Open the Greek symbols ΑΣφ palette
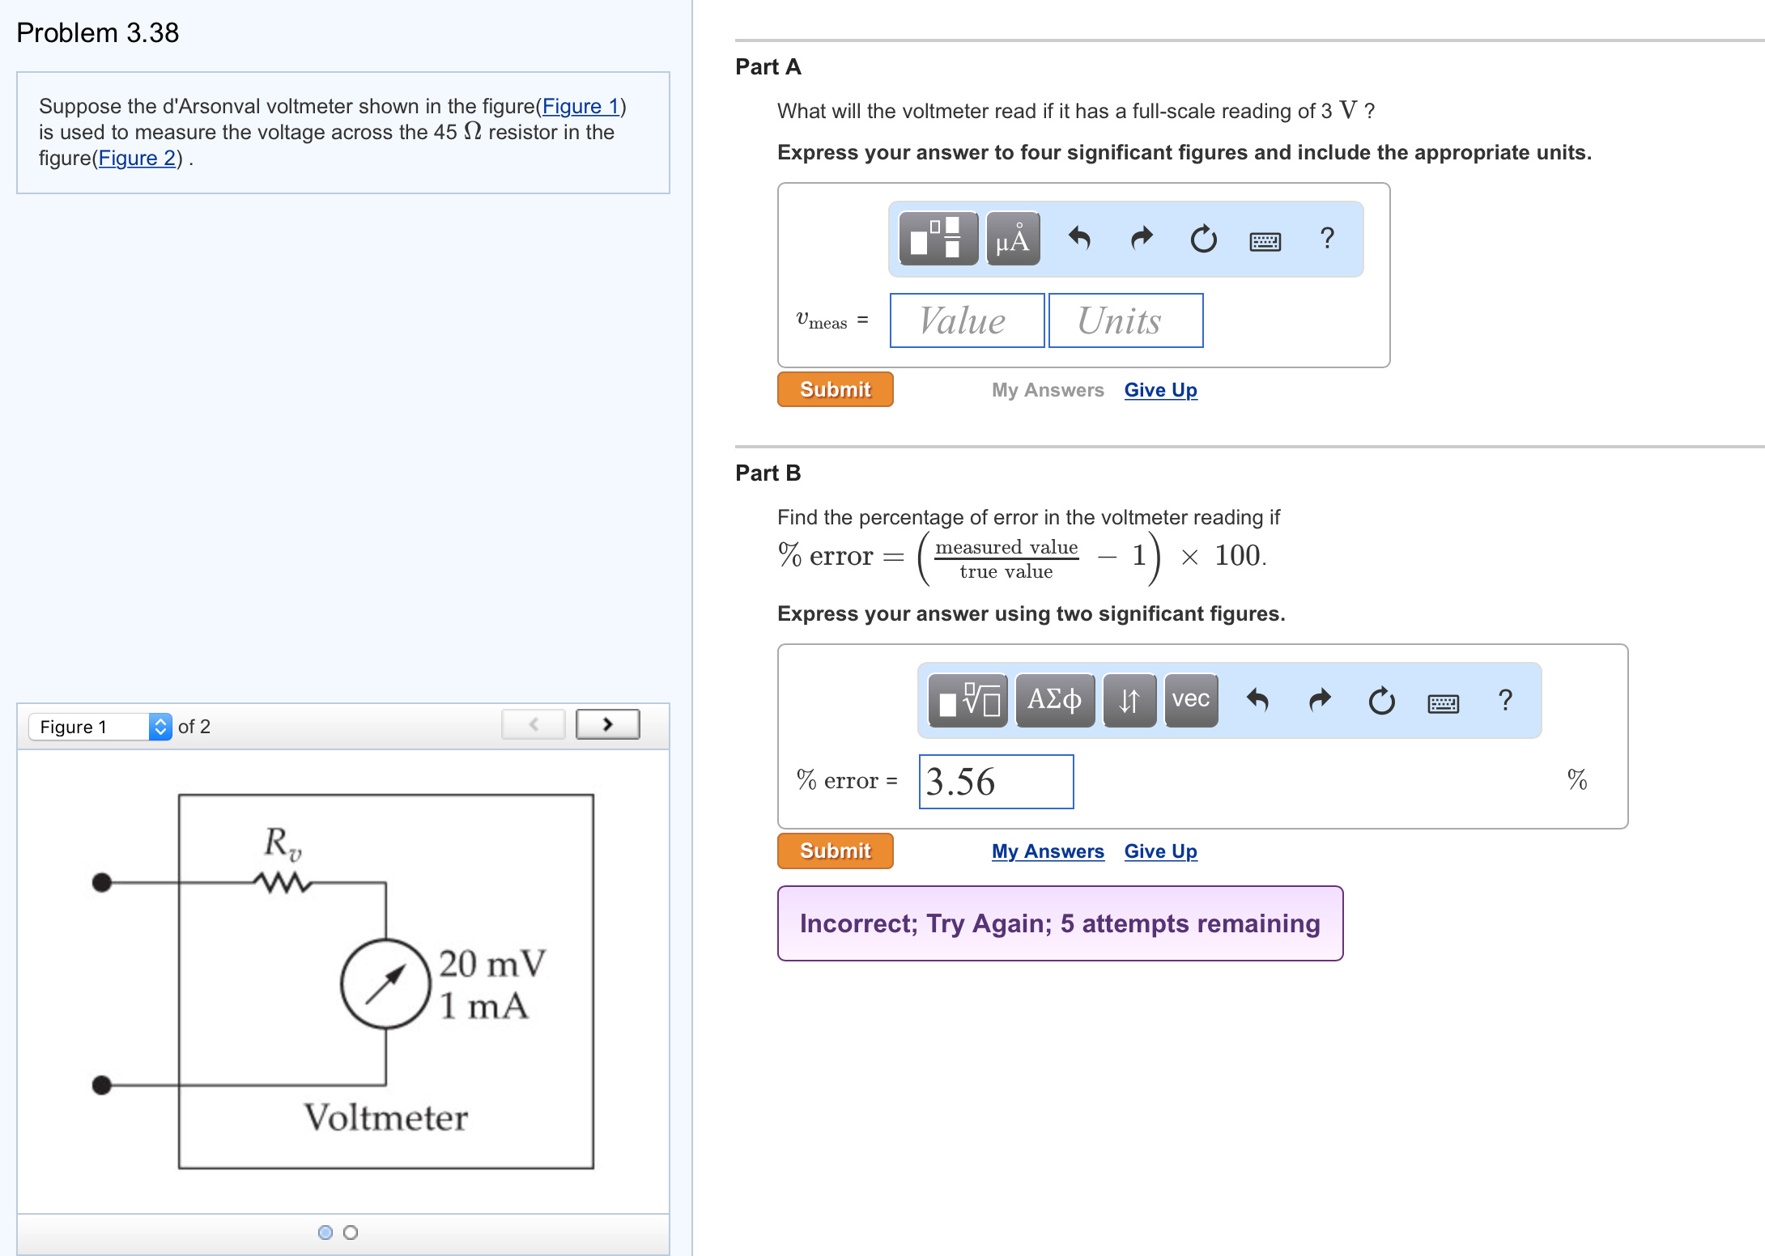Image resolution: width=1765 pixels, height=1256 pixels. coord(1054,700)
